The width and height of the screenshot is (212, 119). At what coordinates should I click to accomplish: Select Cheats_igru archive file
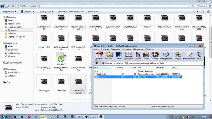coord(44,83)
